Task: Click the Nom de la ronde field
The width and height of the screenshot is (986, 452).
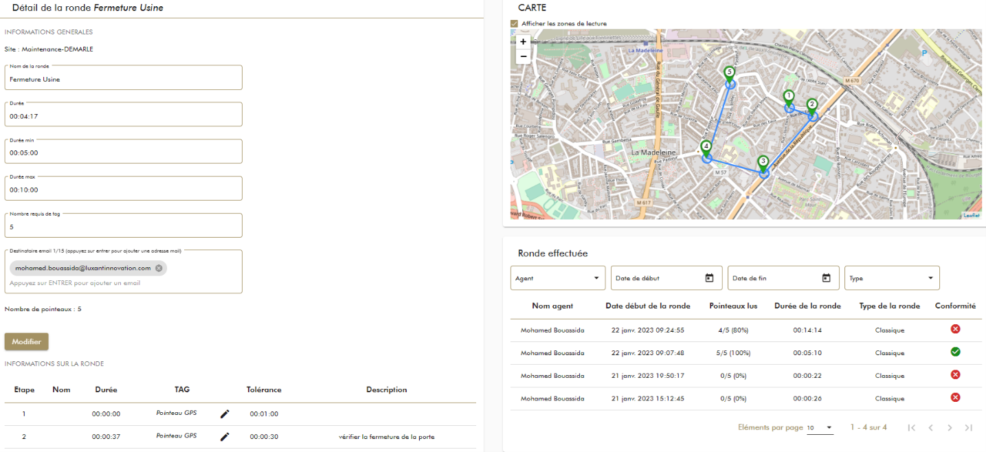Action: pyautogui.click(x=124, y=80)
